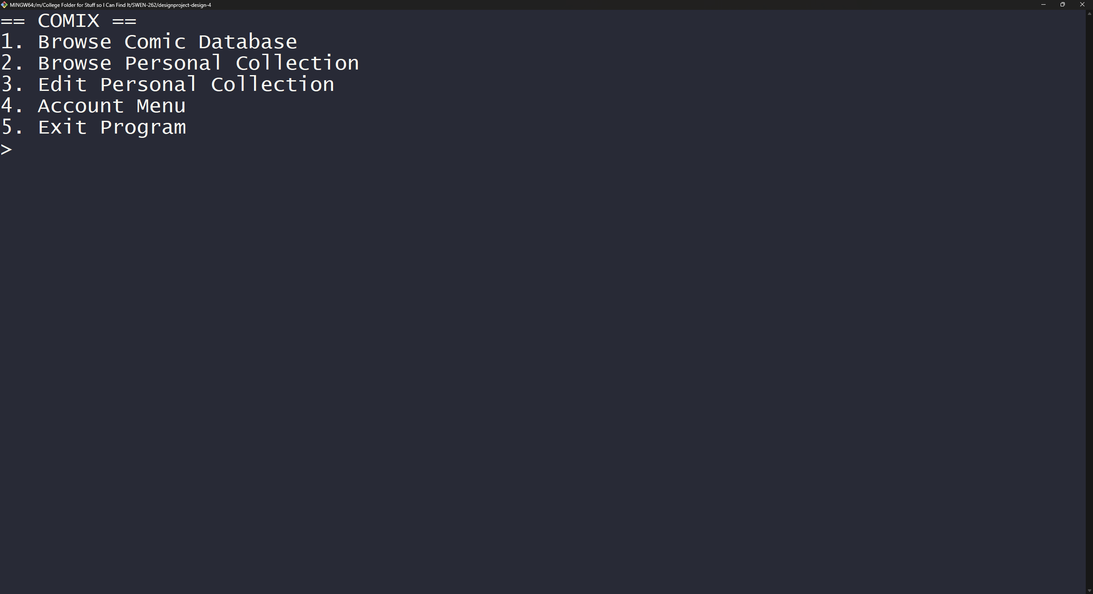Viewport: 1093px width, 594px height.
Task: Restore down the terminal window
Action: pos(1063,5)
